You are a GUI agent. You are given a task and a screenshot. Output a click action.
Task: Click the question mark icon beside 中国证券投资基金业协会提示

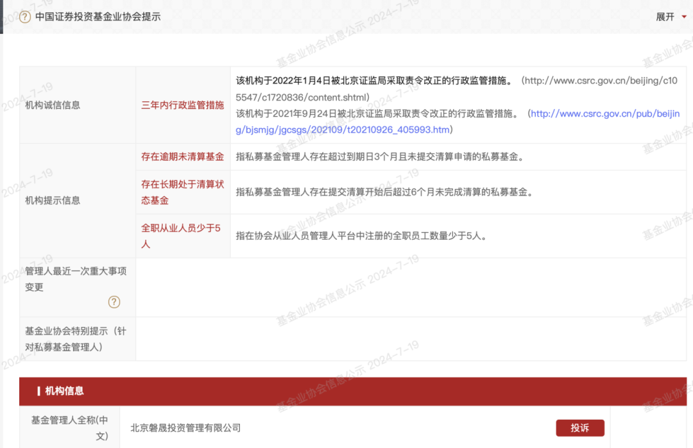(x=23, y=15)
